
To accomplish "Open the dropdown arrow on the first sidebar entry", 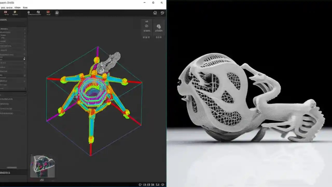I will 25,29.
